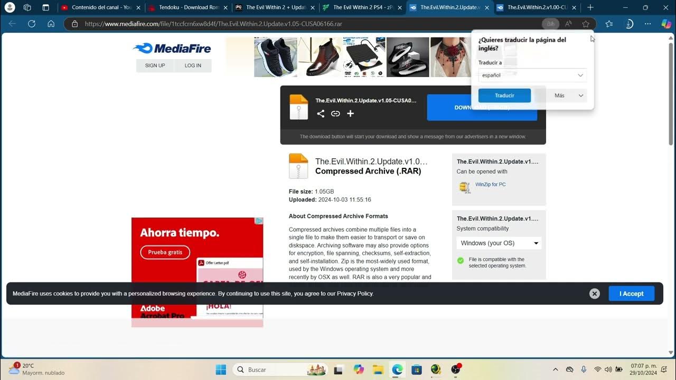Open the translate icon in the address bar
Image resolution: width=676 pixels, height=380 pixels.
[551, 24]
